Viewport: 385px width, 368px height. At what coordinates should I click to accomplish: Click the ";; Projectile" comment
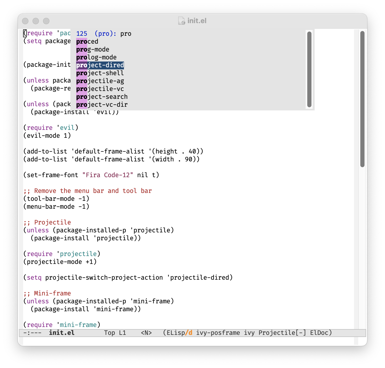coord(47,222)
